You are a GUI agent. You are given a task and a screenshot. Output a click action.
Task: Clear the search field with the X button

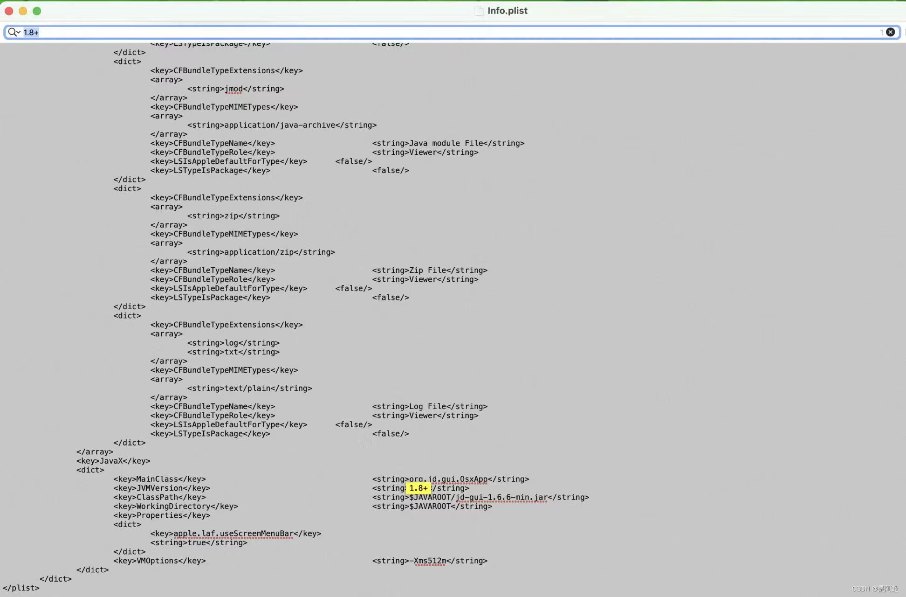pyautogui.click(x=890, y=32)
